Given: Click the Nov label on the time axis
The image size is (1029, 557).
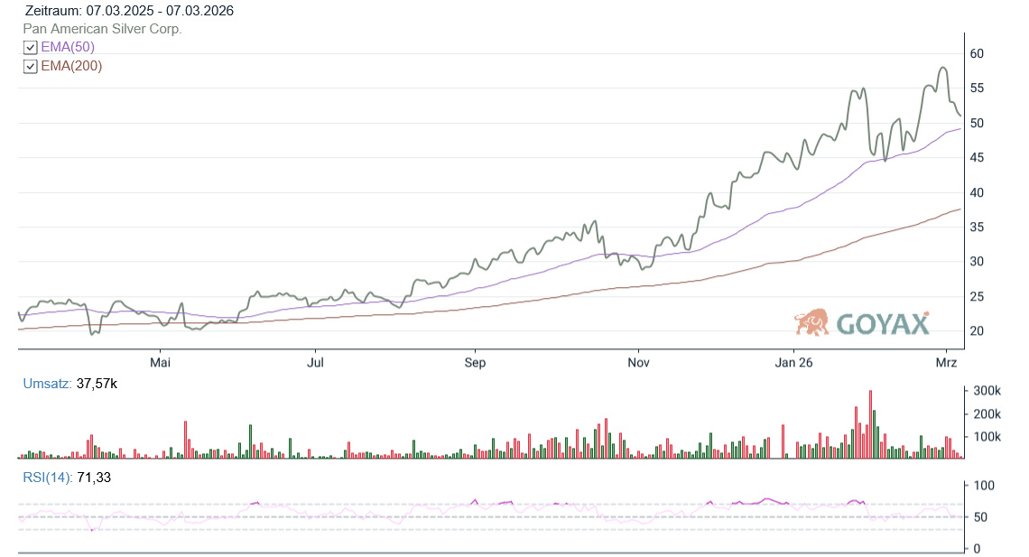Looking at the screenshot, I should click(638, 363).
